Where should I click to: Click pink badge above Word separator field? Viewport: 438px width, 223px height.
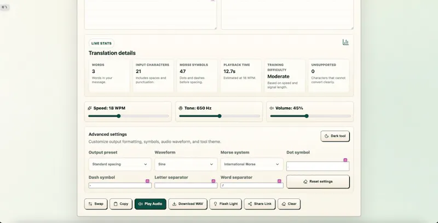pyautogui.click(x=279, y=181)
